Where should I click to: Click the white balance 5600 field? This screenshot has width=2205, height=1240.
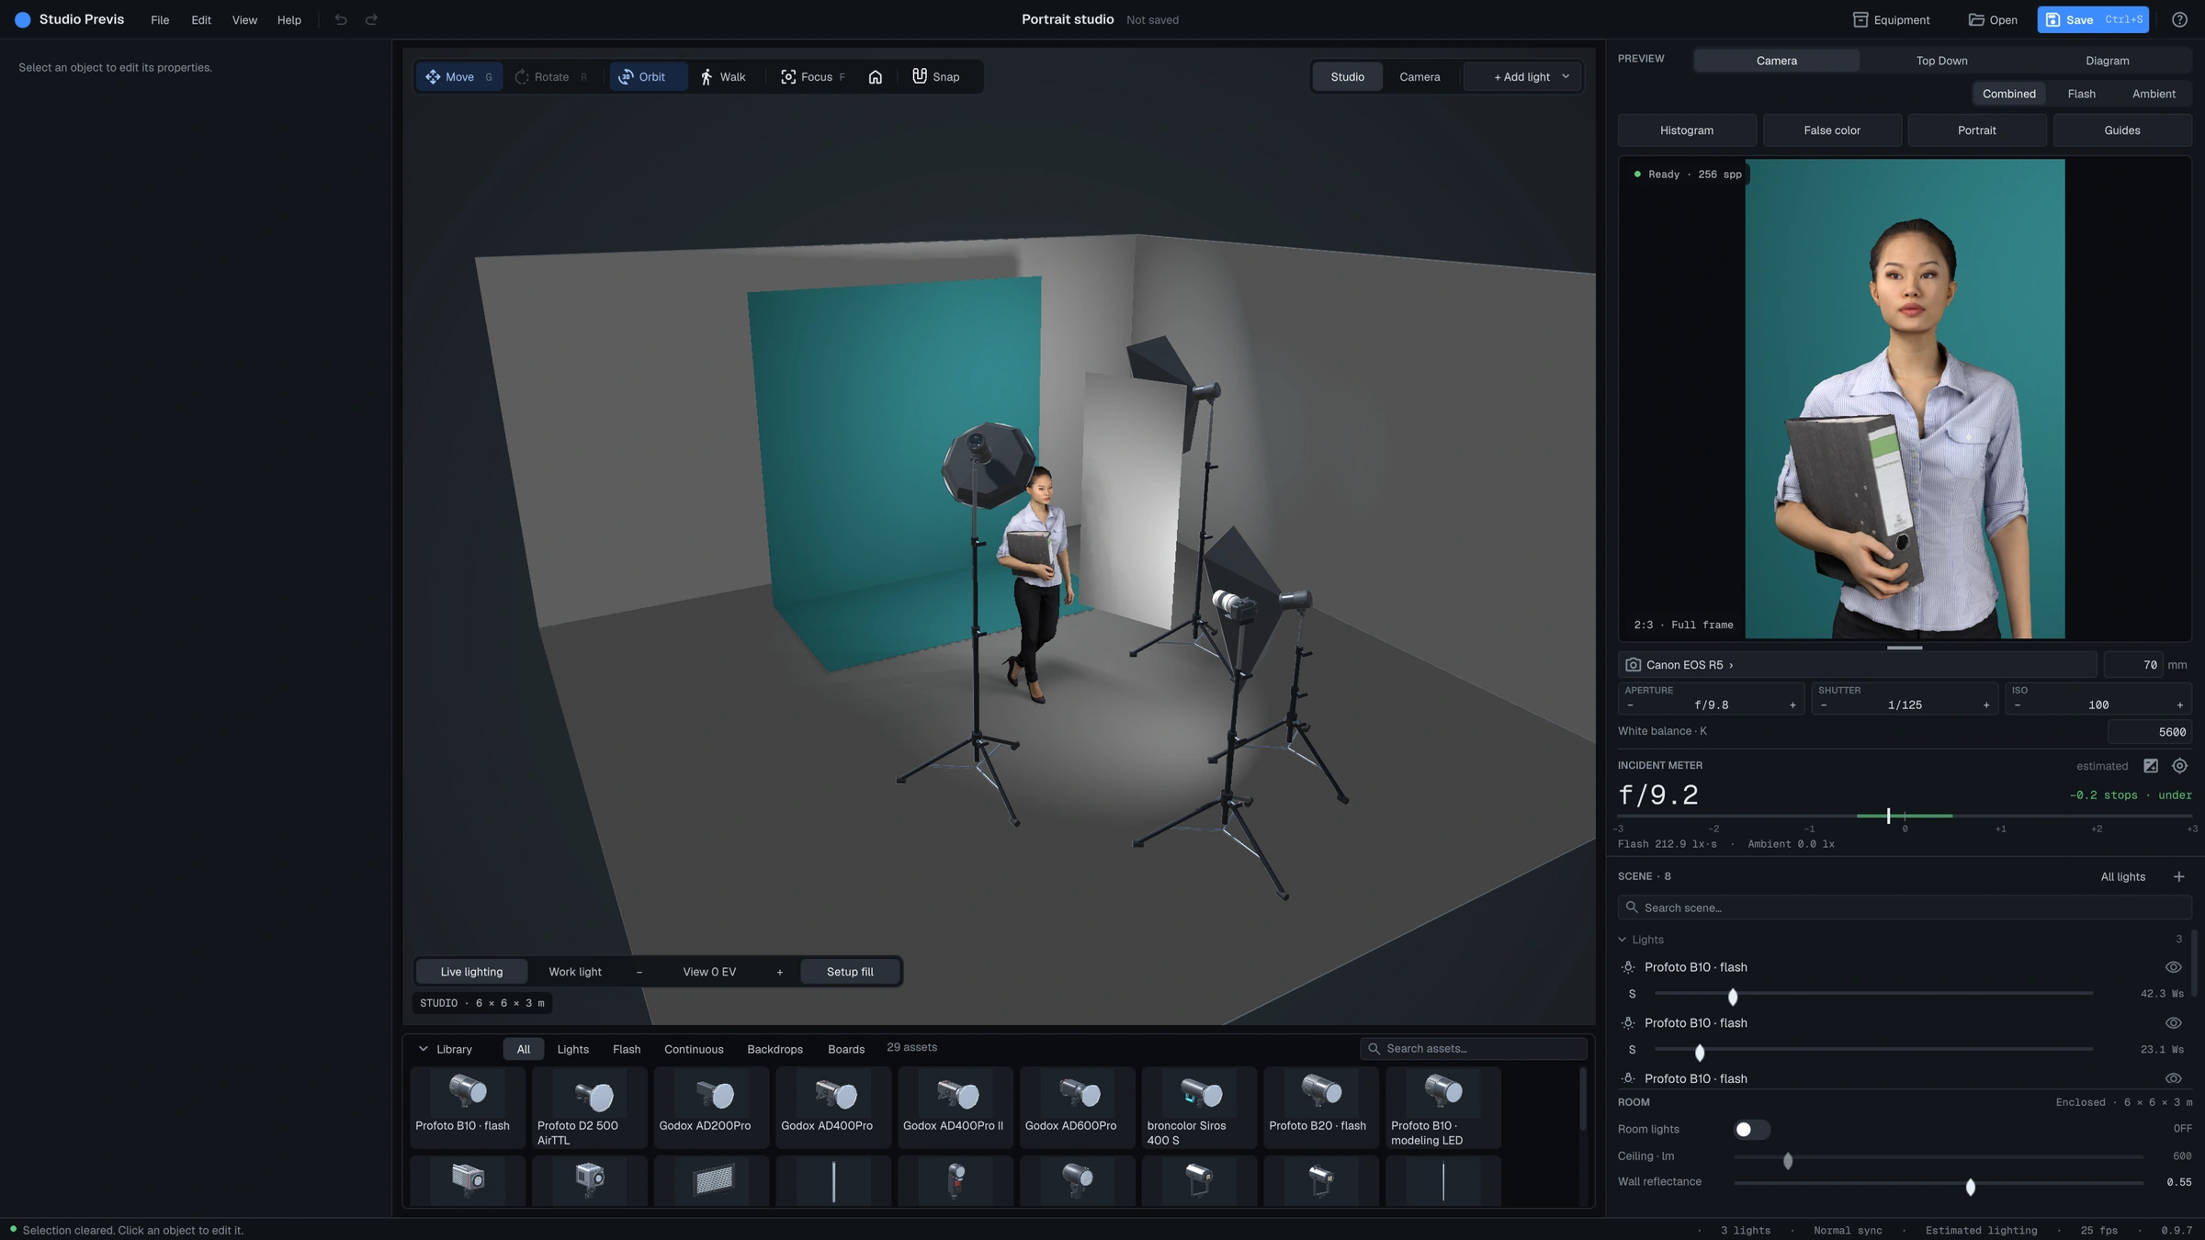click(2149, 732)
